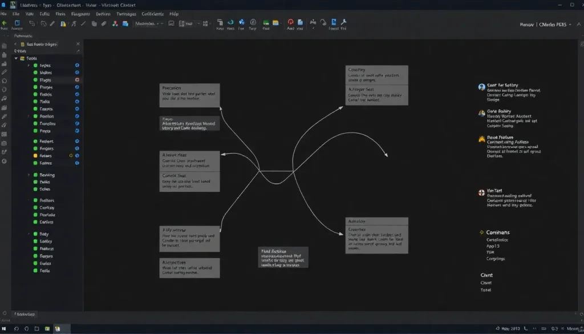Screen dimensions: 584x334
Task: Click the blue user icon in right panel
Action: [482, 87]
